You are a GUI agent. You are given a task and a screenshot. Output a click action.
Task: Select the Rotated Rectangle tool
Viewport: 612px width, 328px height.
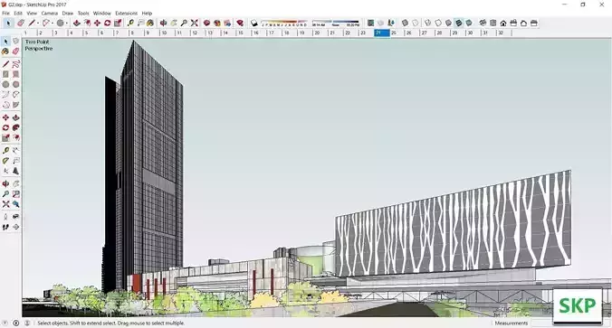[15, 74]
